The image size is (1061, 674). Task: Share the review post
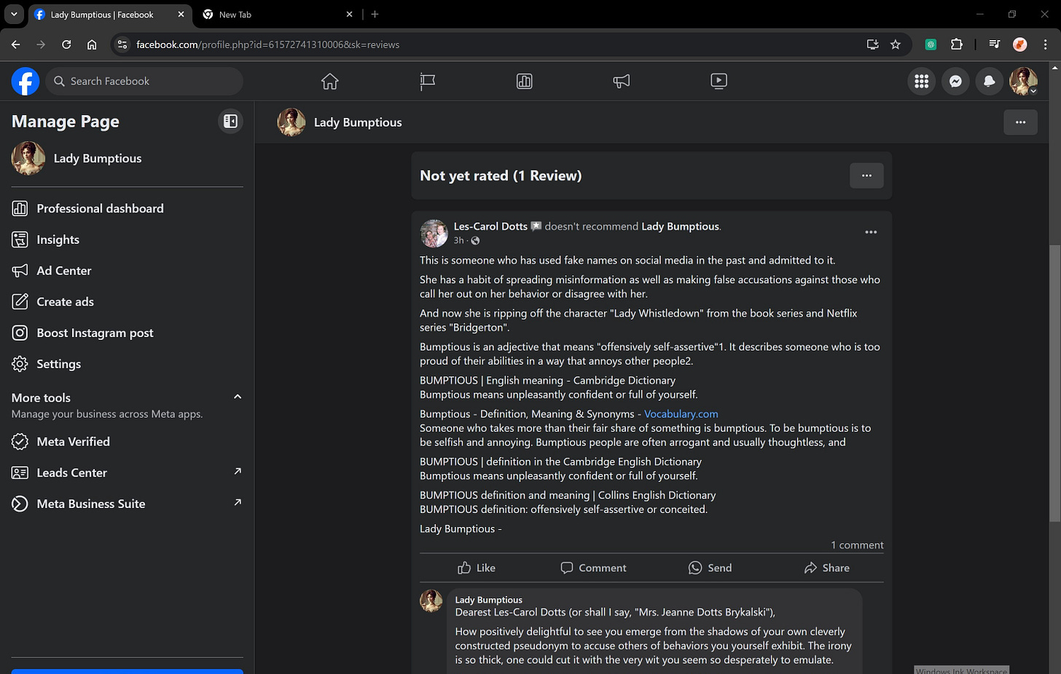click(x=826, y=568)
